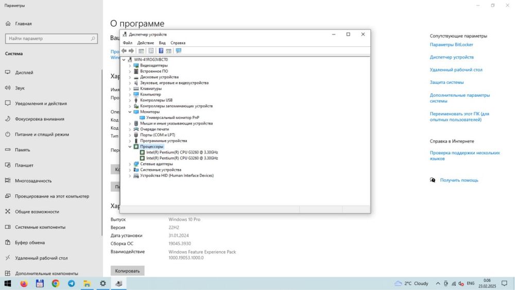
Task: Click the Параметры BitLocker link
Action: (x=451, y=45)
